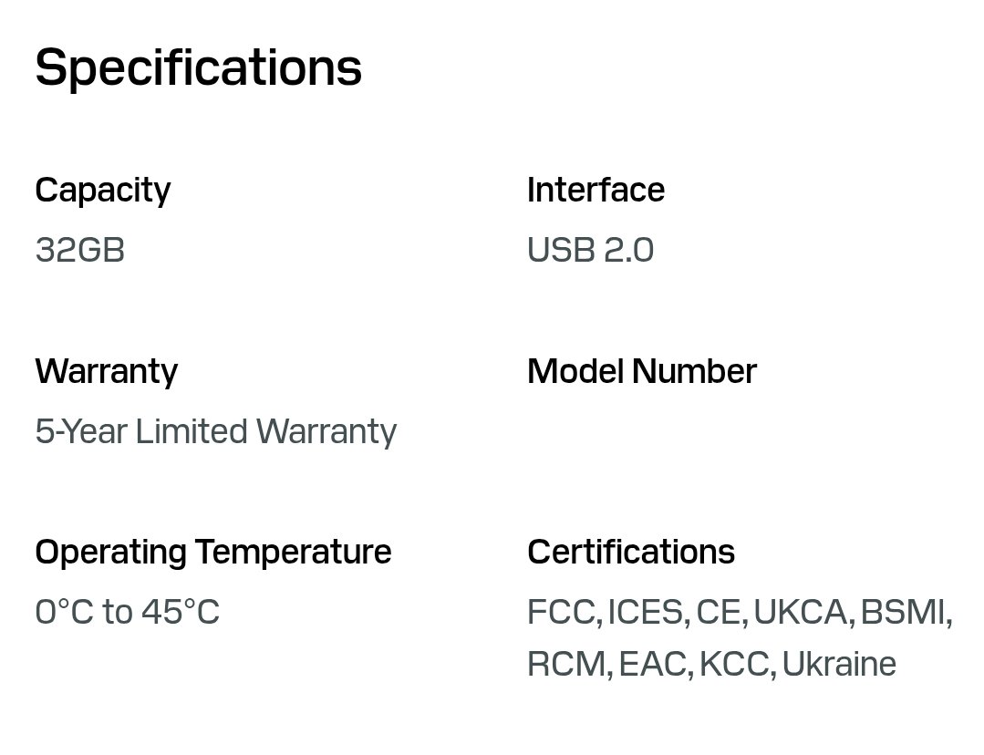
Task: Click the Capacity label
Action: [x=102, y=191]
